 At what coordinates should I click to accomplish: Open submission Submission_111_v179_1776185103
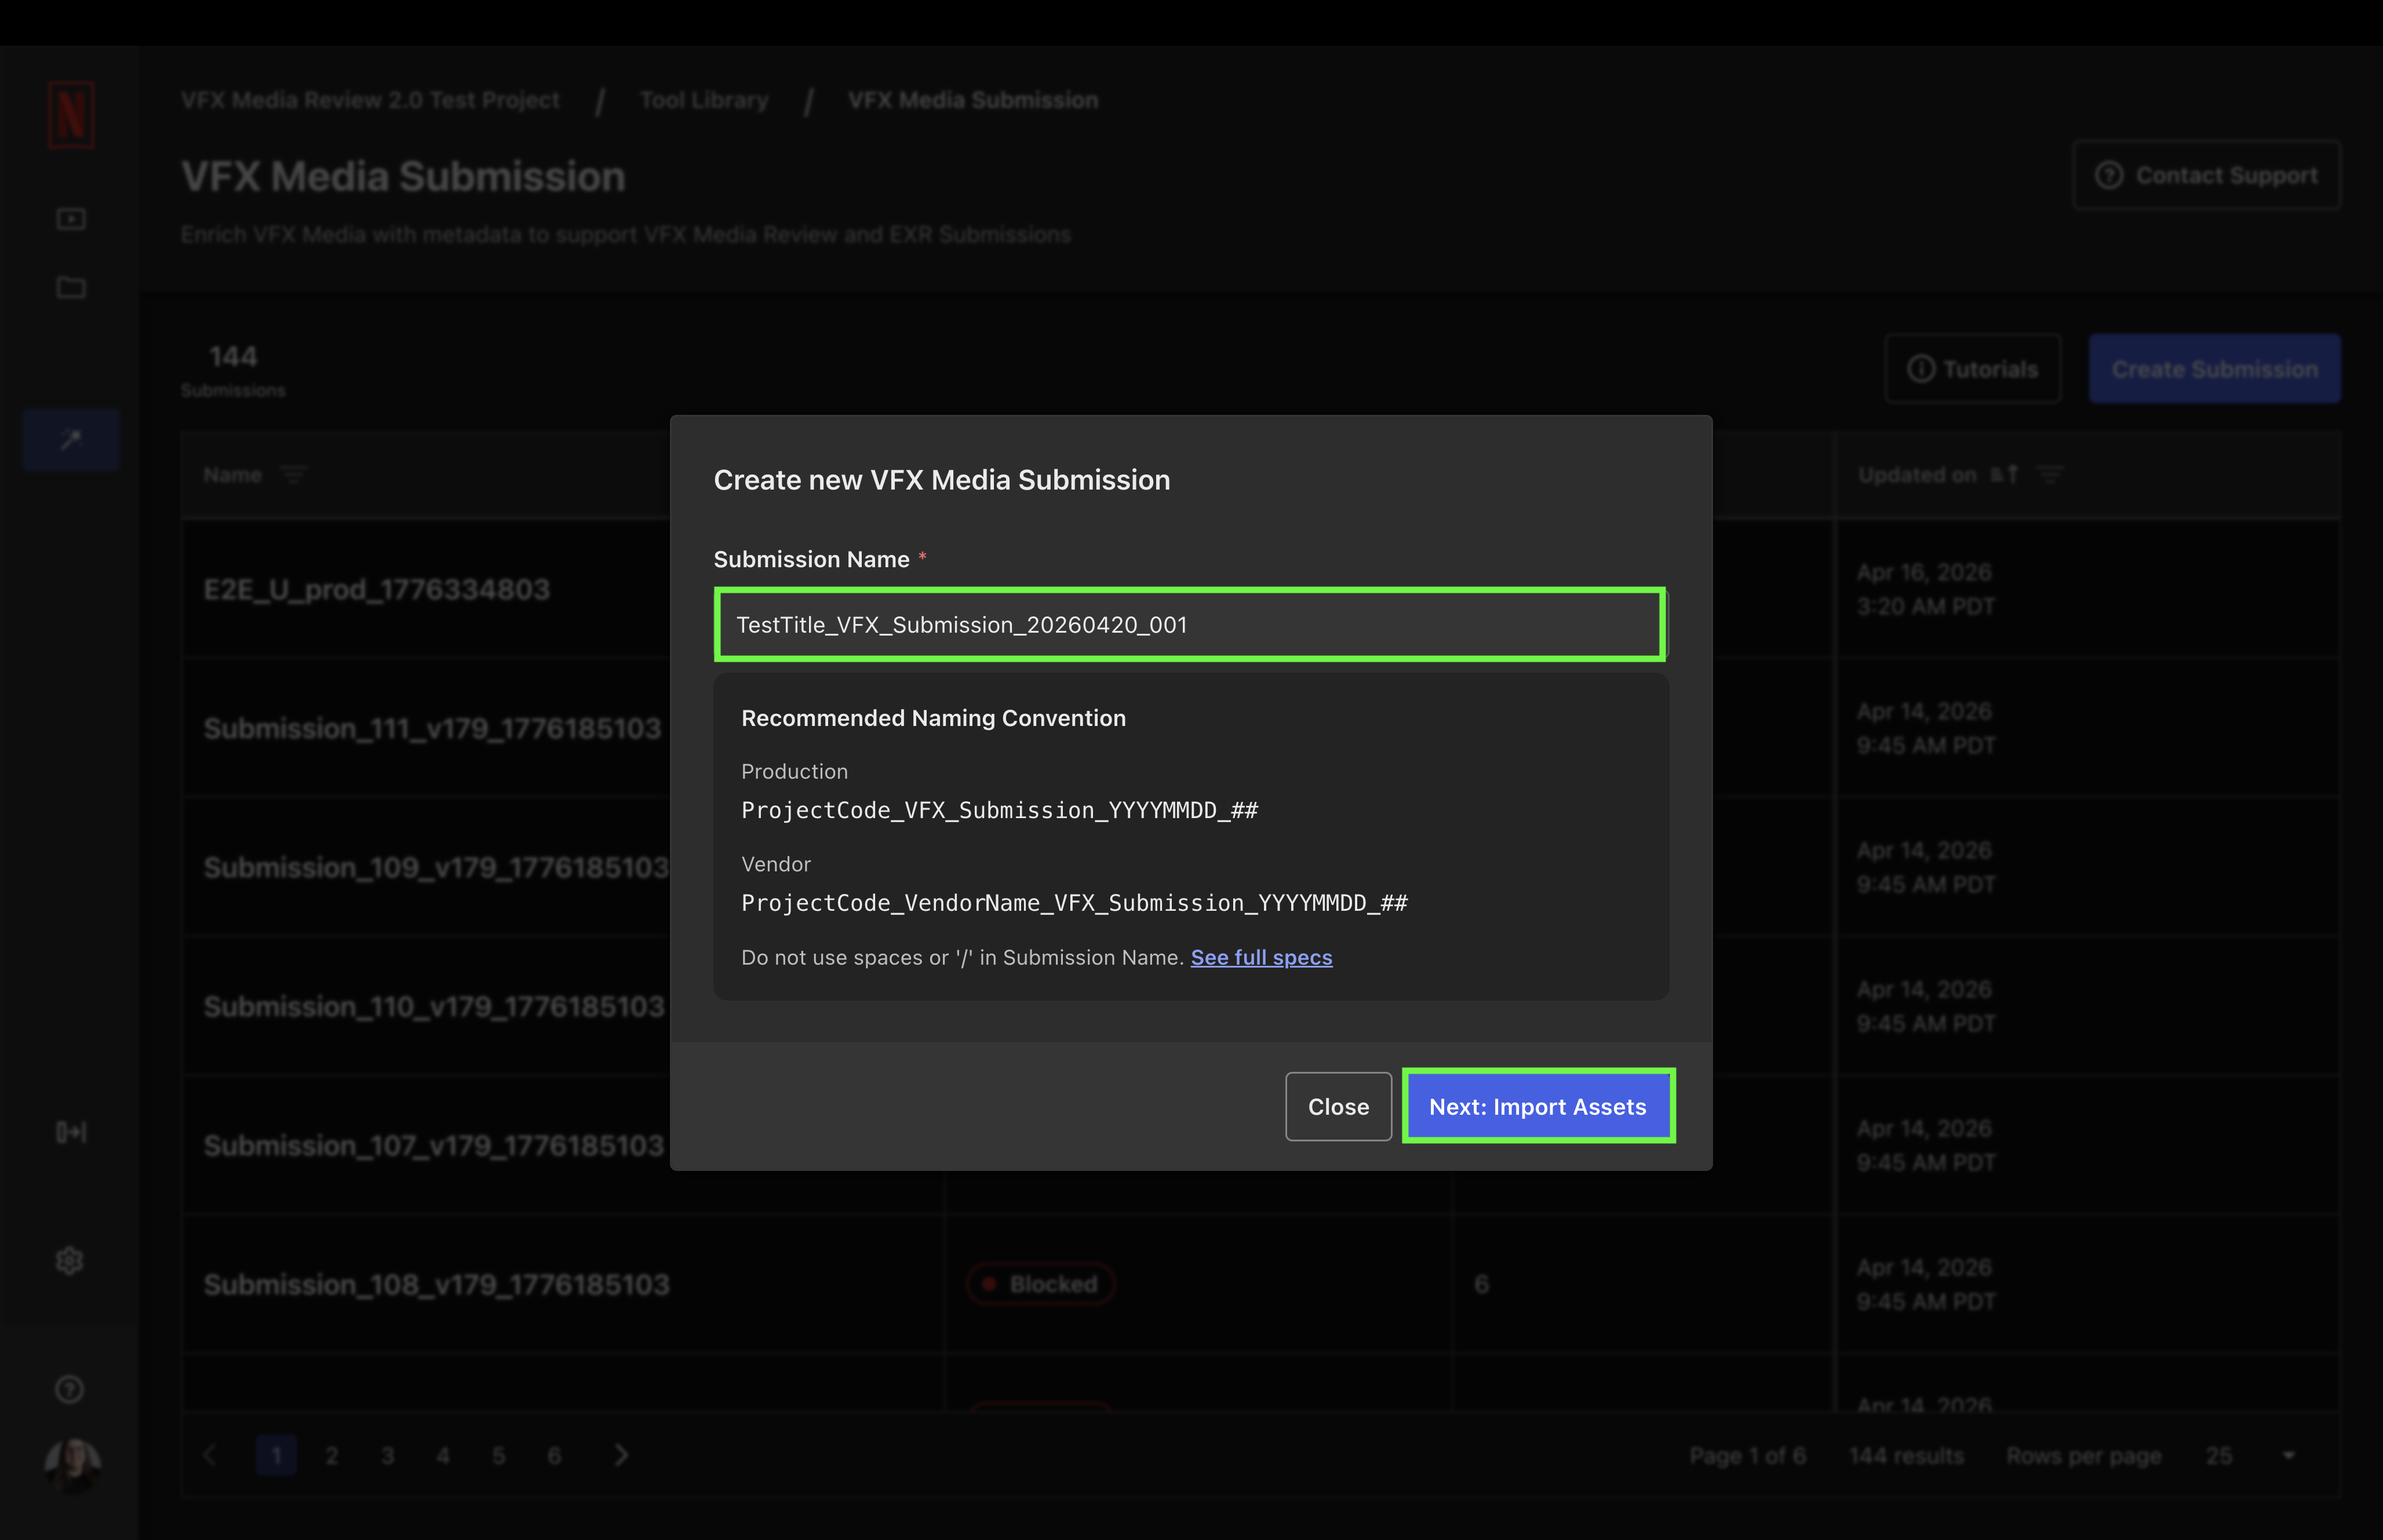pyautogui.click(x=432, y=728)
